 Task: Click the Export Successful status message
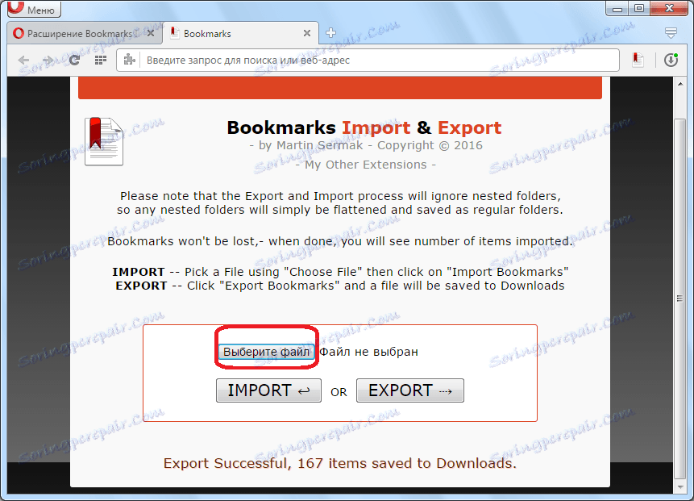340,463
